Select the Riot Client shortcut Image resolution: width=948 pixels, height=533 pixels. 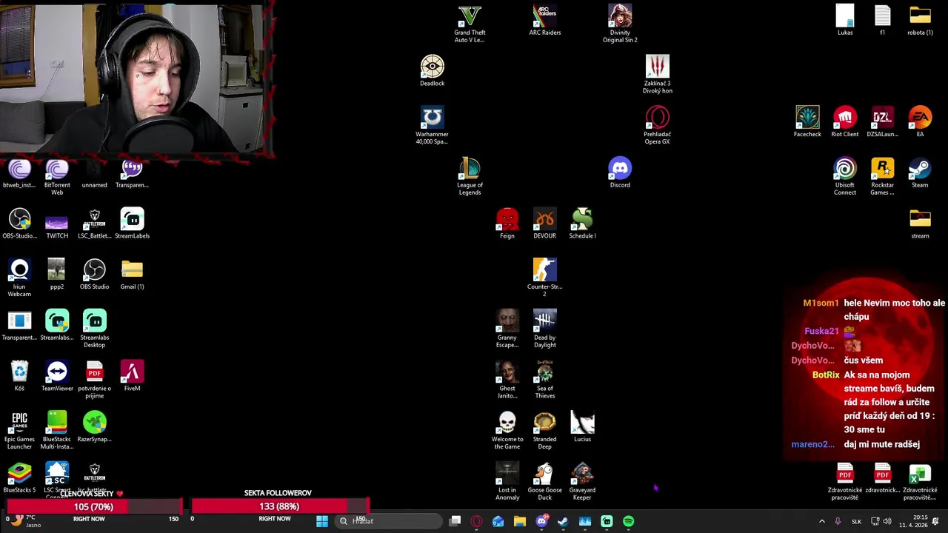pyautogui.click(x=844, y=122)
